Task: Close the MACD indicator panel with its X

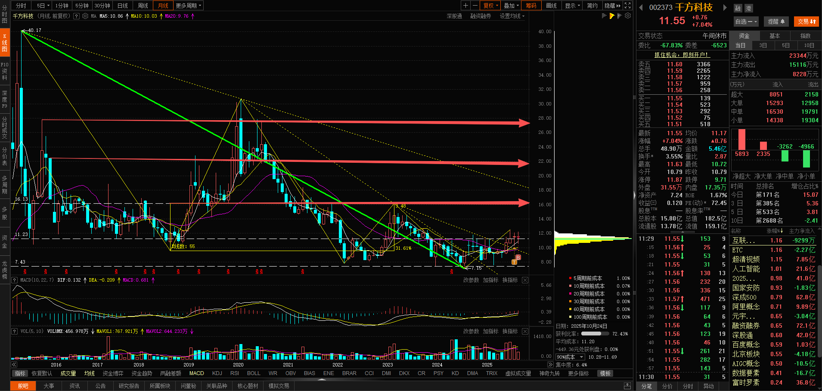Action: coord(525,280)
